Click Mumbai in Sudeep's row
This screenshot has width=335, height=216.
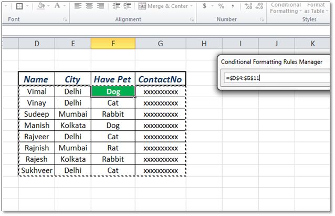pyautogui.click(x=73, y=114)
